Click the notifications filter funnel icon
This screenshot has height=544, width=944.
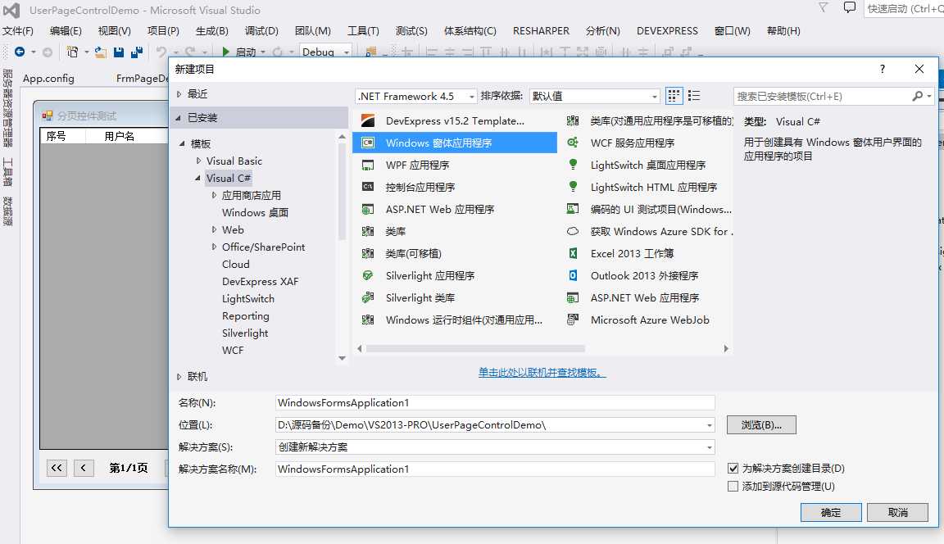point(823,8)
